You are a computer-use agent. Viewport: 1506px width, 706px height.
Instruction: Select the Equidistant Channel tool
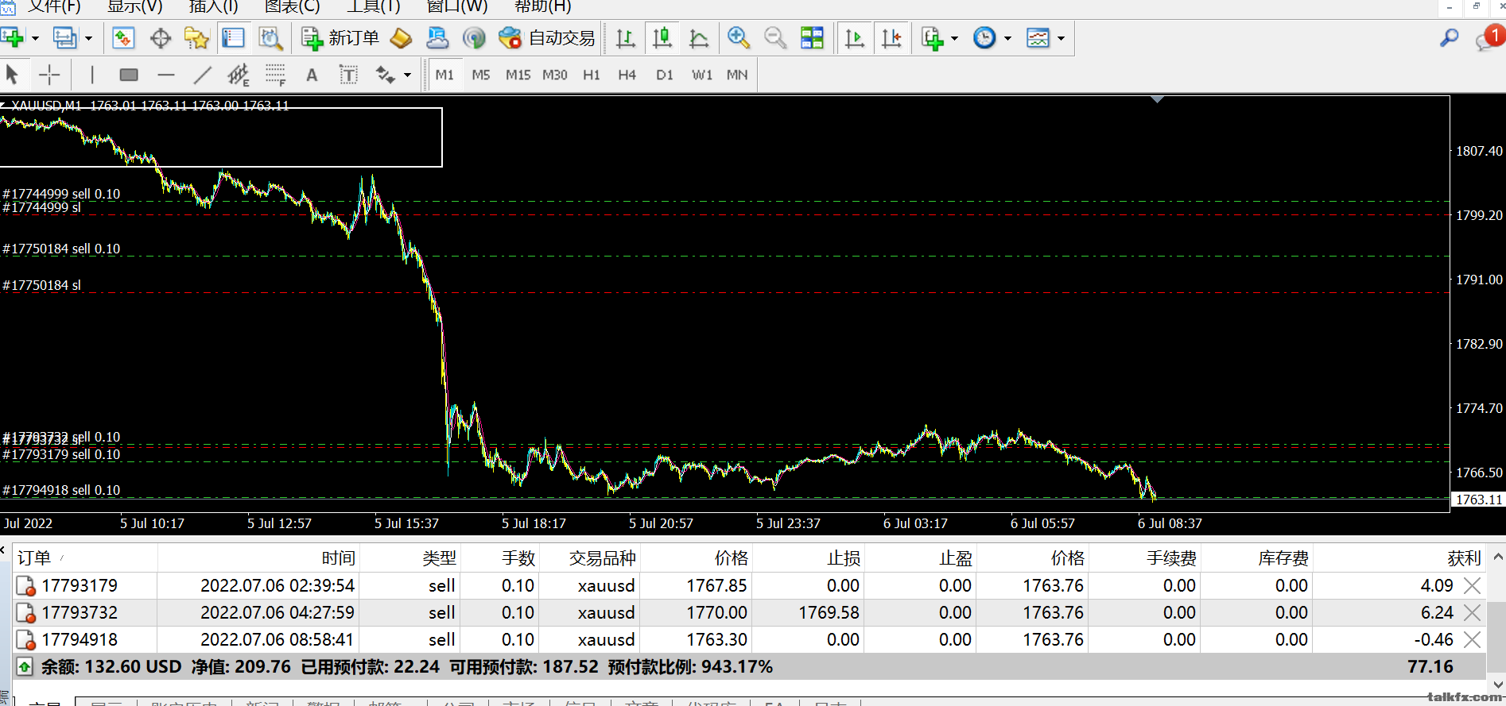click(x=239, y=75)
